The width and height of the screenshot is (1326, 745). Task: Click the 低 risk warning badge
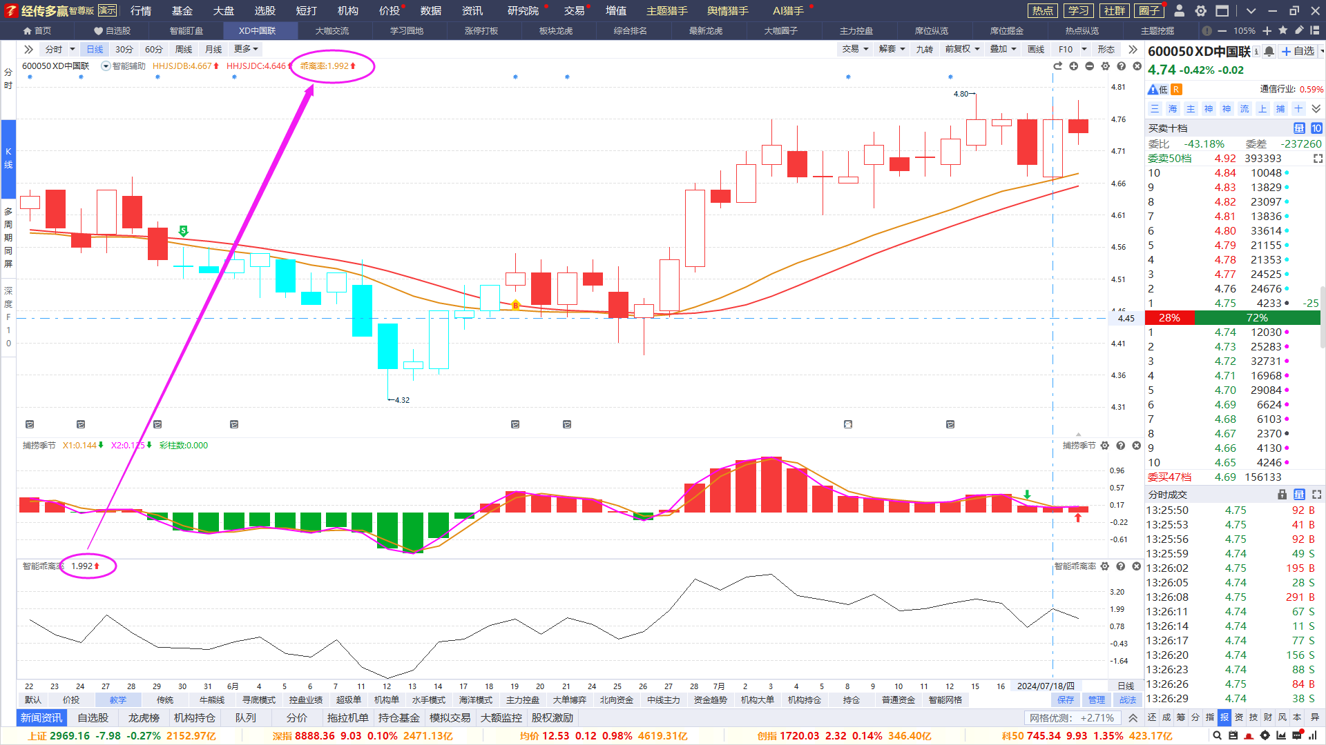pos(1158,90)
